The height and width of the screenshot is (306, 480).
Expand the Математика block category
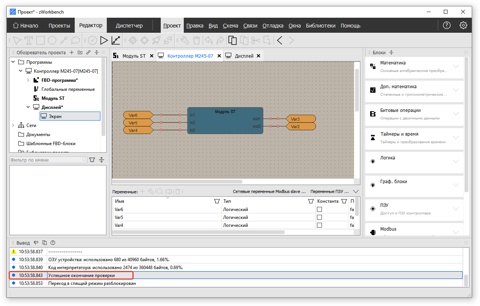click(x=456, y=66)
